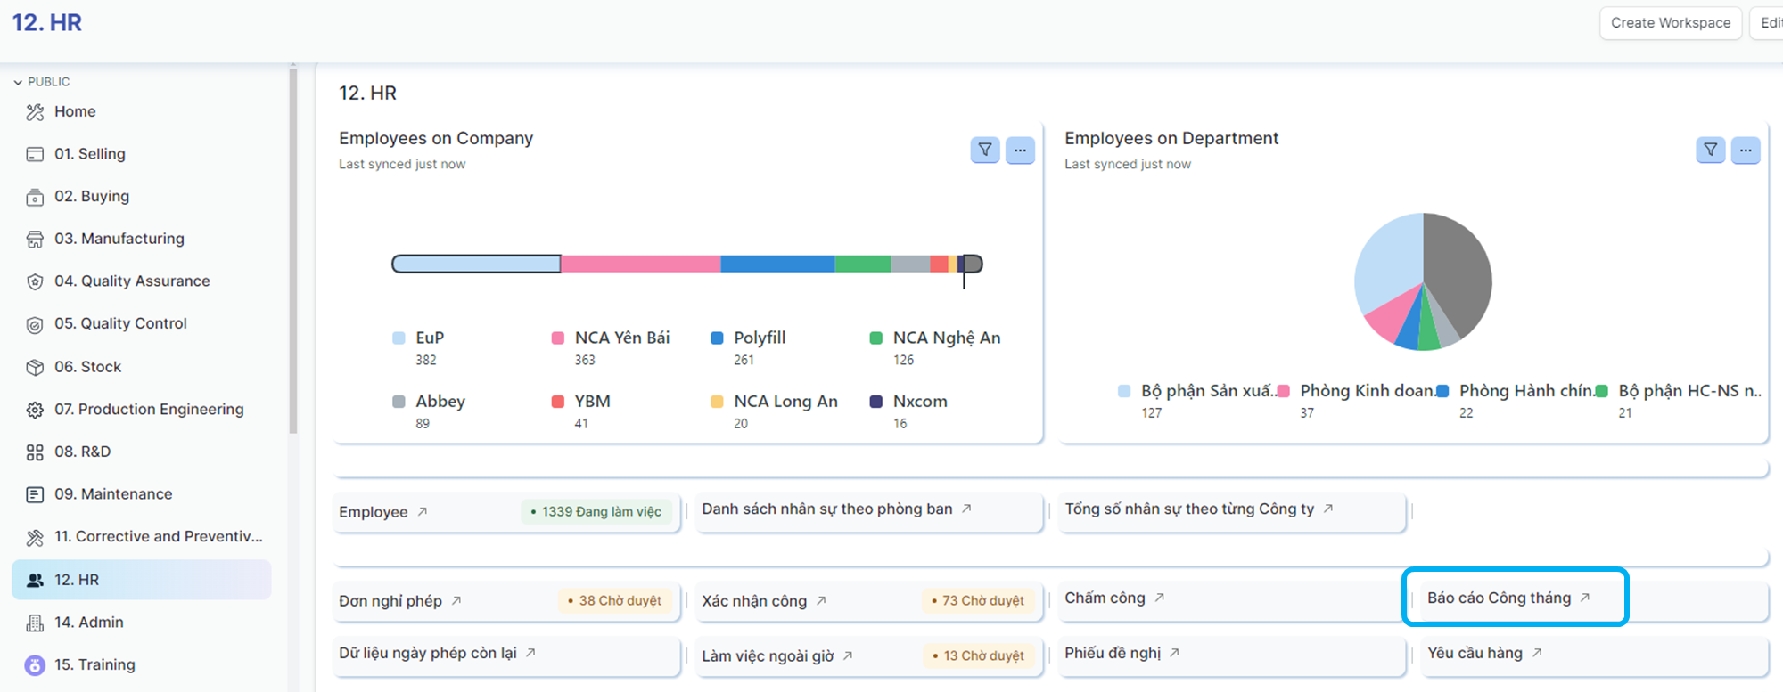Click the Manufacturing factory icon in sidebar
1783x692 pixels.
tap(35, 239)
